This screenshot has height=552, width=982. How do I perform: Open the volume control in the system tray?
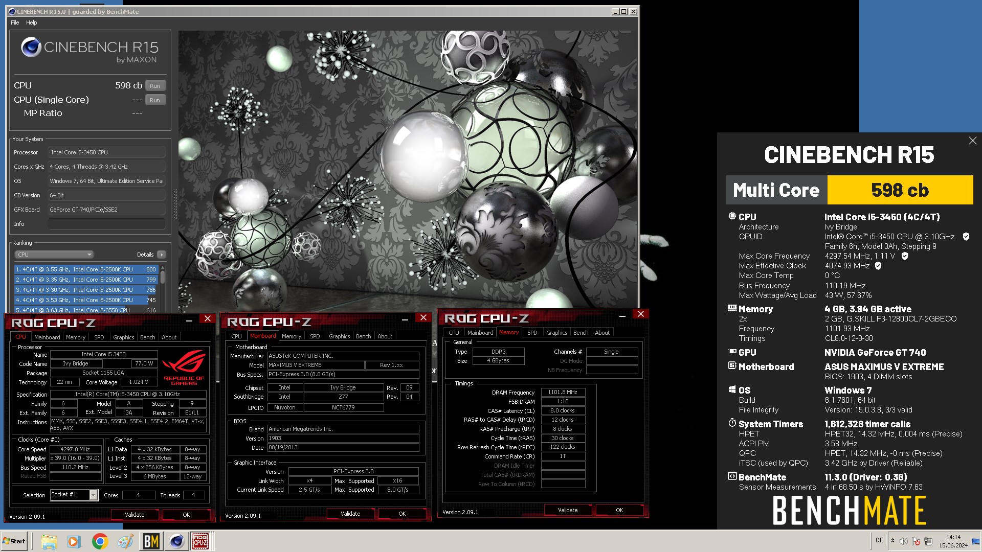click(904, 541)
